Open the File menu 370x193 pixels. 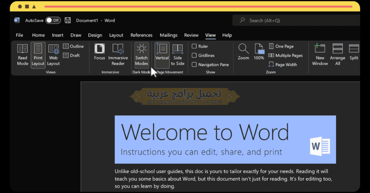coord(20,35)
